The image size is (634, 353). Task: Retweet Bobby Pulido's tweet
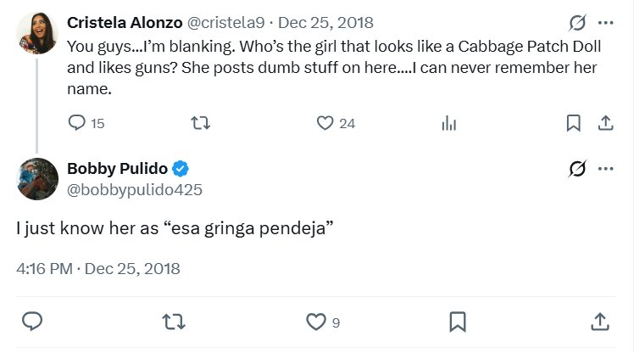point(174,322)
